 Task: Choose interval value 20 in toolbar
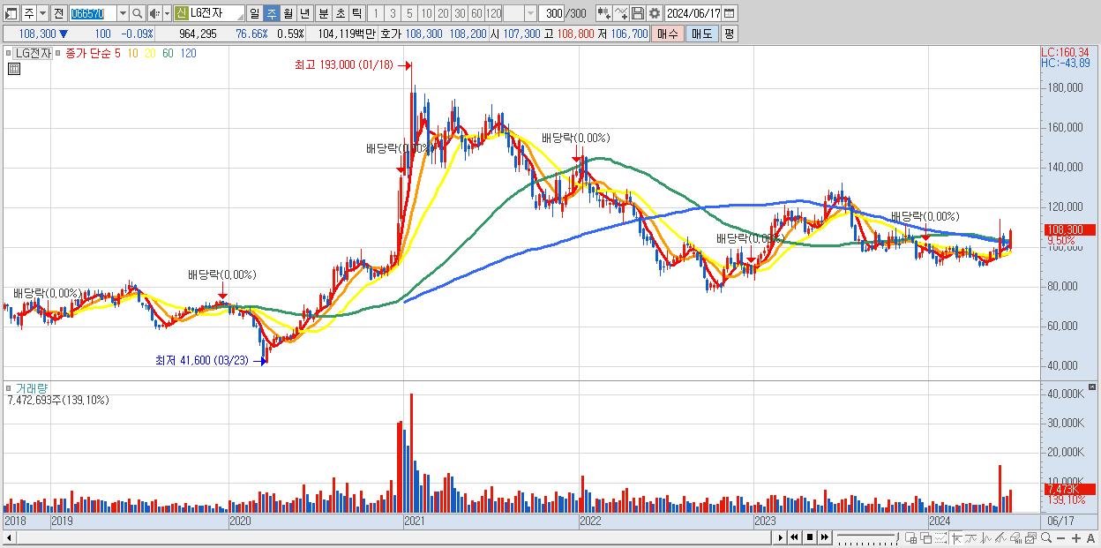click(443, 13)
